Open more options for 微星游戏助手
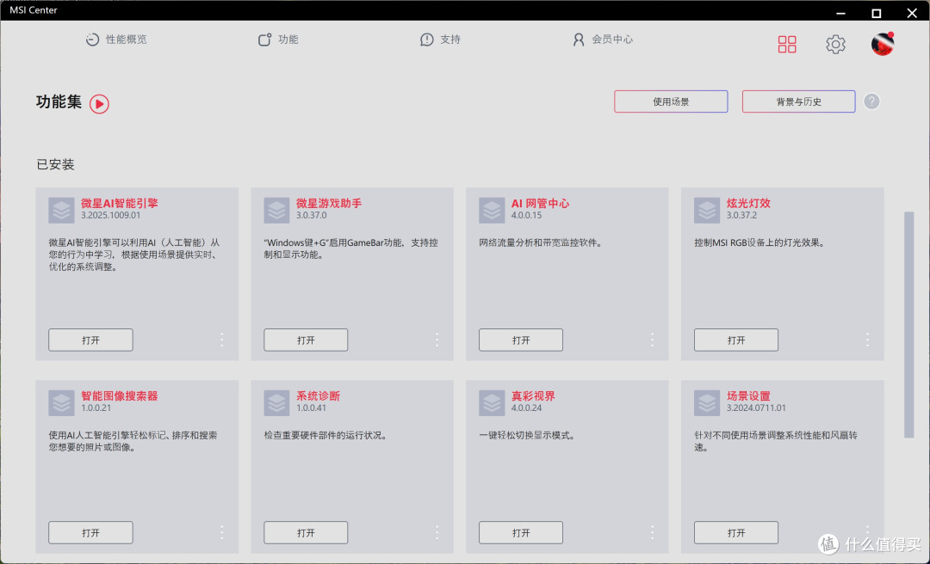930x564 pixels. (437, 340)
